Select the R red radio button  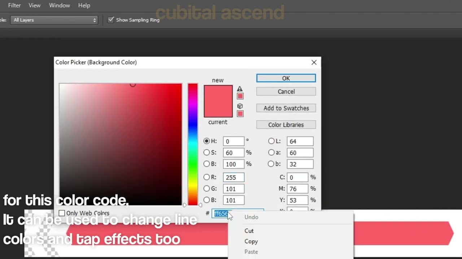tap(206, 177)
